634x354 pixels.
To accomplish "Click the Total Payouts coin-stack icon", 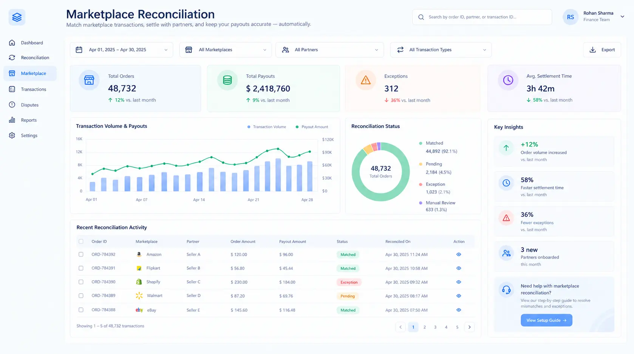I will [x=227, y=80].
